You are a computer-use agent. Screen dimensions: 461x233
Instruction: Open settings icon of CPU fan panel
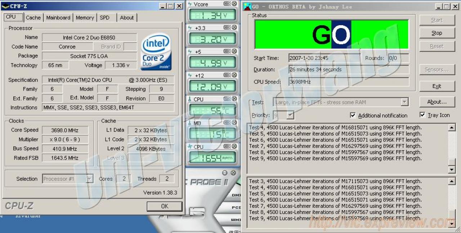pyautogui.click(x=227, y=146)
